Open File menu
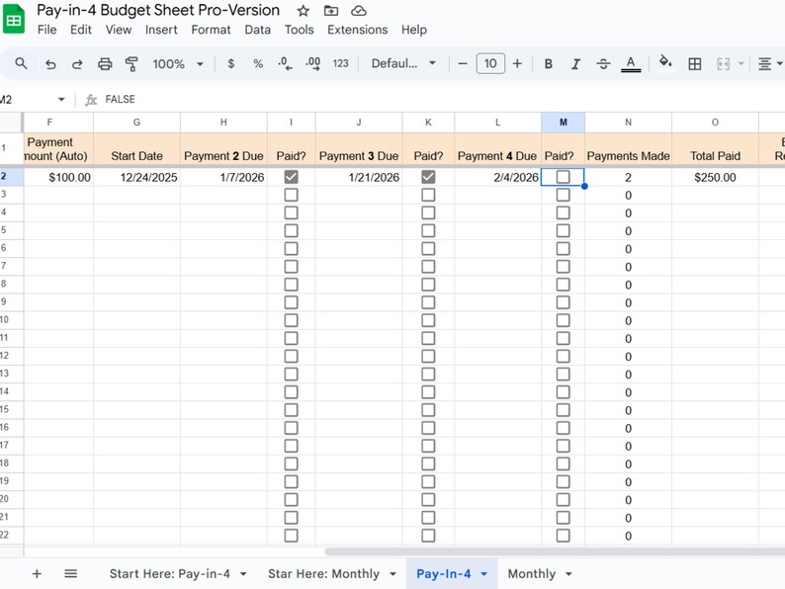The image size is (785, 589). click(46, 30)
